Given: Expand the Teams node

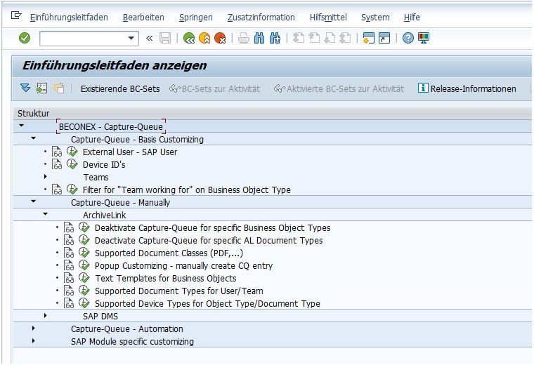Looking at the screenshot, I should point(45,177).
